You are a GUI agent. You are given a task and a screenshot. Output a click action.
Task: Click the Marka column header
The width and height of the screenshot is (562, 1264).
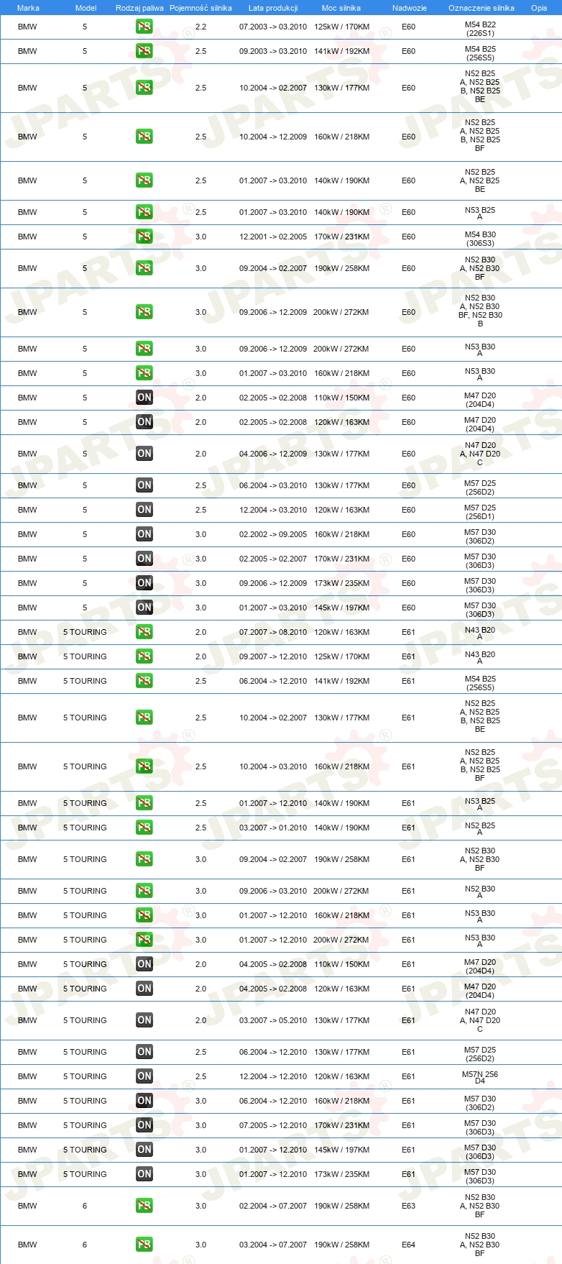28,8
